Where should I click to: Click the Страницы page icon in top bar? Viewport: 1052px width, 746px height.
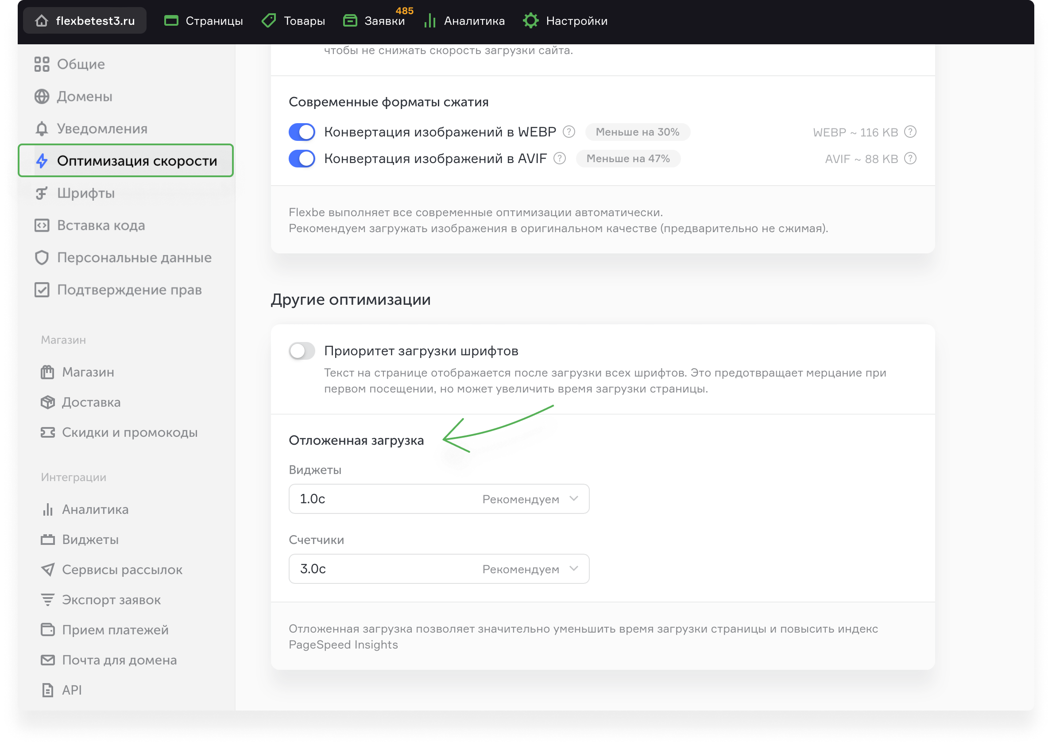(x=171, y=21)
